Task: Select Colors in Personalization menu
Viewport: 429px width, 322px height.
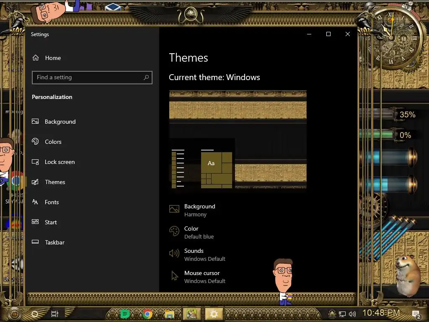Action: click(53, 142)
